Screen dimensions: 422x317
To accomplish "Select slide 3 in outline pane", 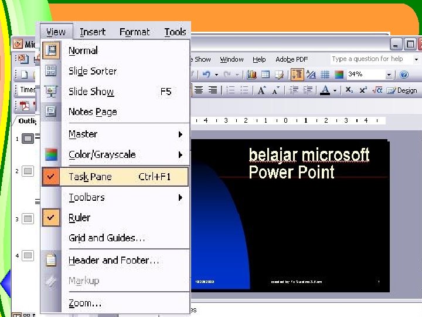I will [28, 218].
